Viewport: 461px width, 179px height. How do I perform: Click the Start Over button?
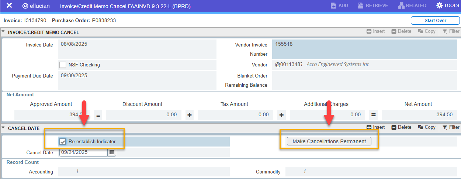pyautogui.click(x=435, y=21)
